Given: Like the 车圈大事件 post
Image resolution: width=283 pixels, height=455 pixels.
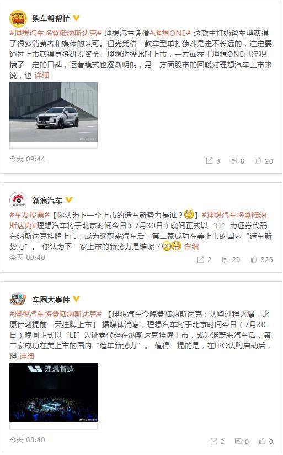Looking at the screenshot, I should tap(266, 441).
